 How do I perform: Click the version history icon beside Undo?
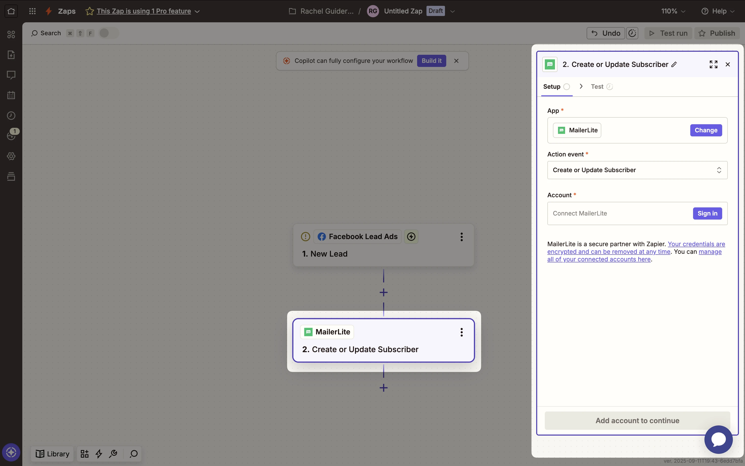click(x=632, y=33)
